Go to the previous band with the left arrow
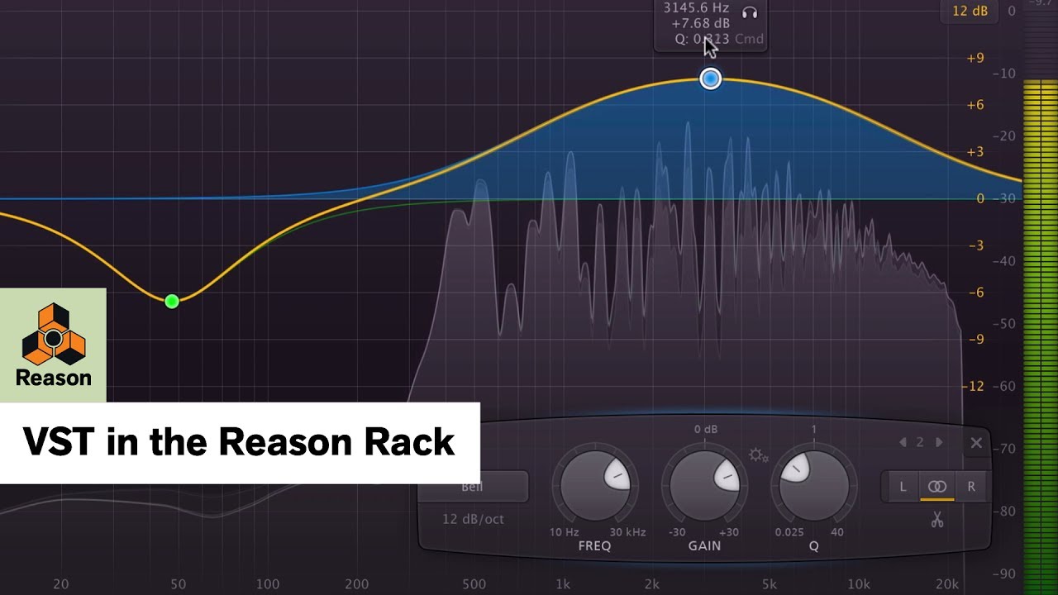1058x595 pixels. pos(903,442)
